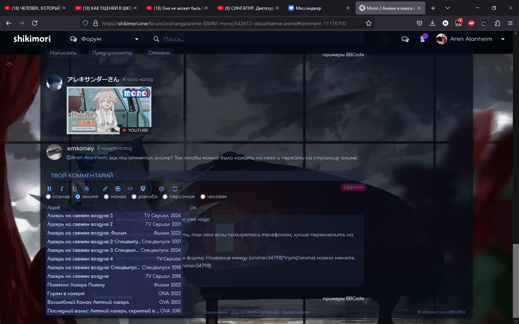Apply strikethrough formatting in comment editor
The image size is (519, 324).
87,189
